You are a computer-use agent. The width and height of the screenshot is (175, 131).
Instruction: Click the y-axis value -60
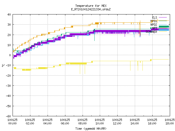point(8,116)
